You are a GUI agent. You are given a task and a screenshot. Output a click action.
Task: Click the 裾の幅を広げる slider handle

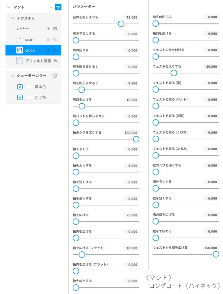tap(156, 221)
